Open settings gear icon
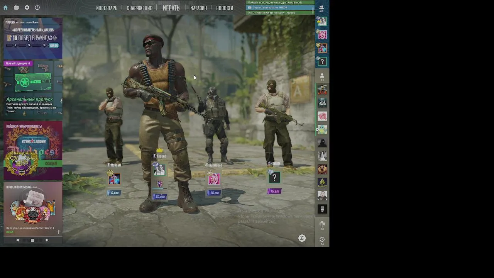This screenshot has width=494, height=278. tap(27, 8)
